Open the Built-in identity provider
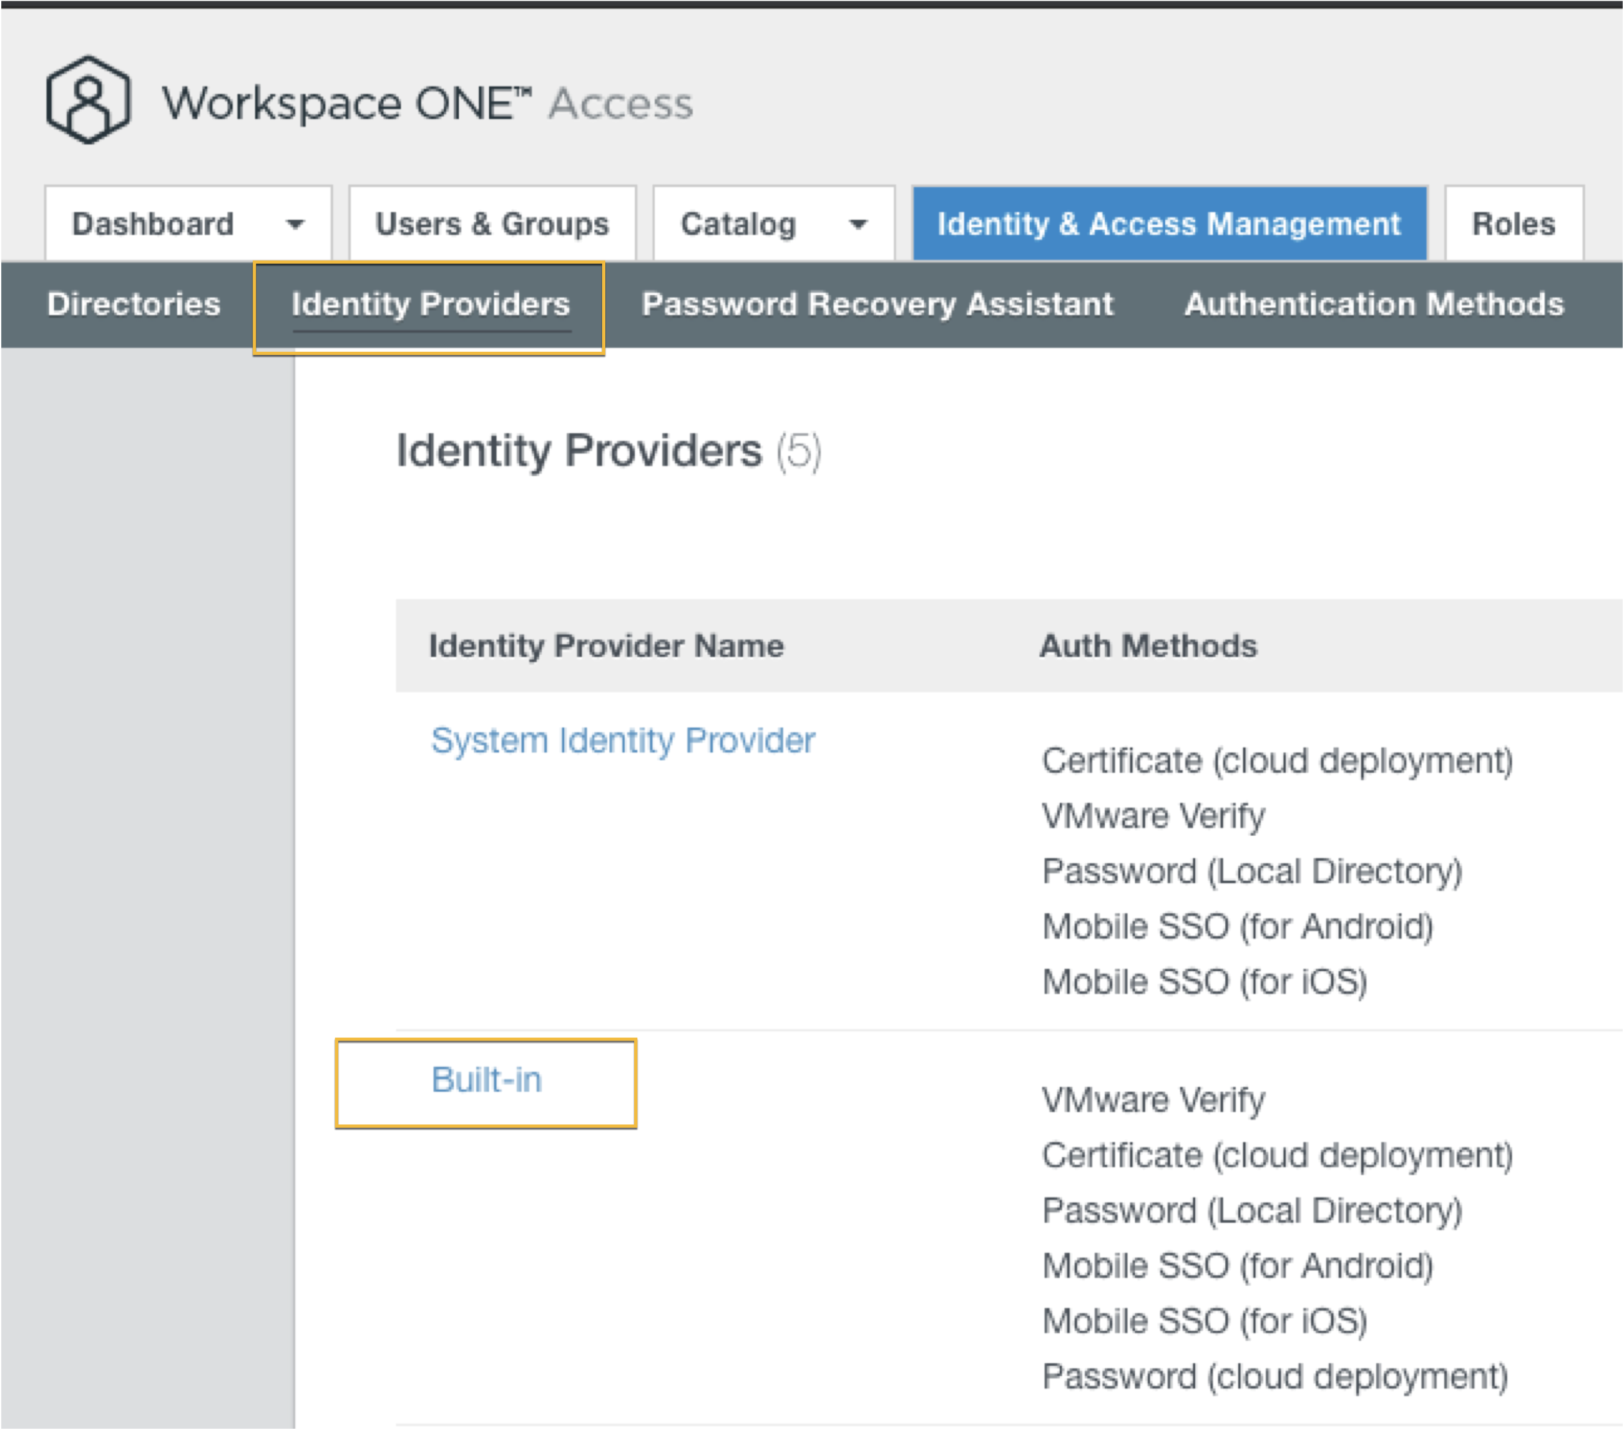The image size is (1624, 1430). tap(487, 1079)
